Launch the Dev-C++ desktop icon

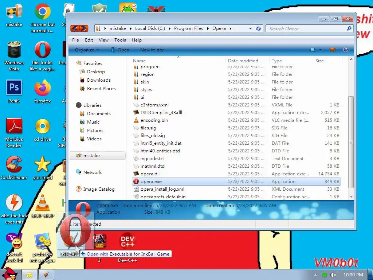[127, 248]
